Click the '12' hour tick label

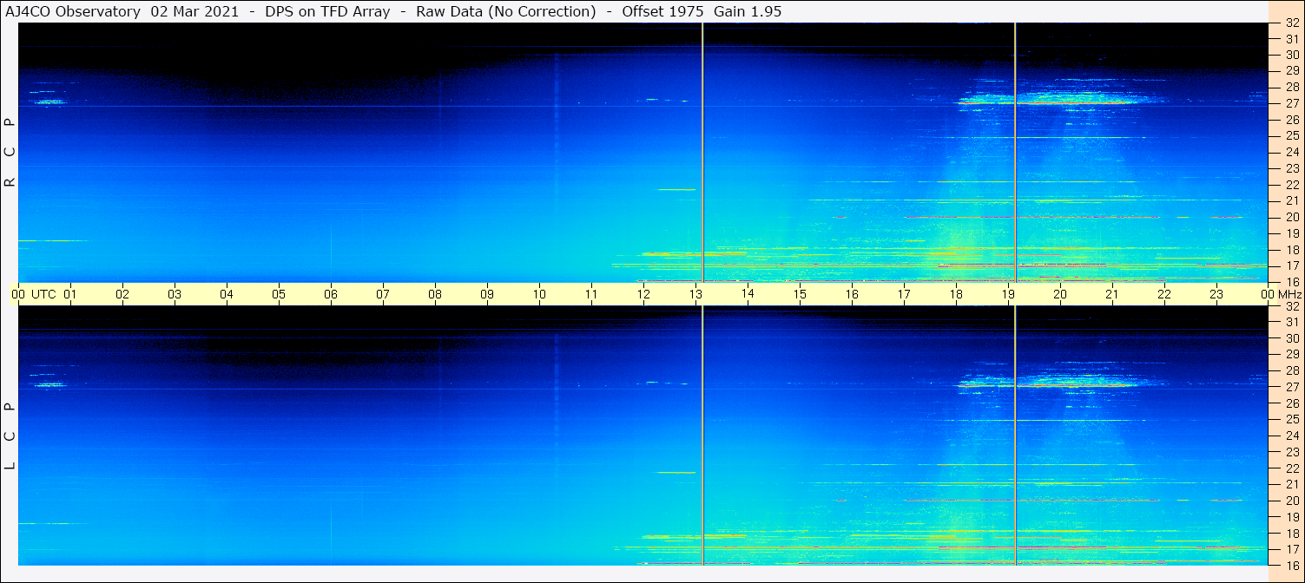[643, 294]
